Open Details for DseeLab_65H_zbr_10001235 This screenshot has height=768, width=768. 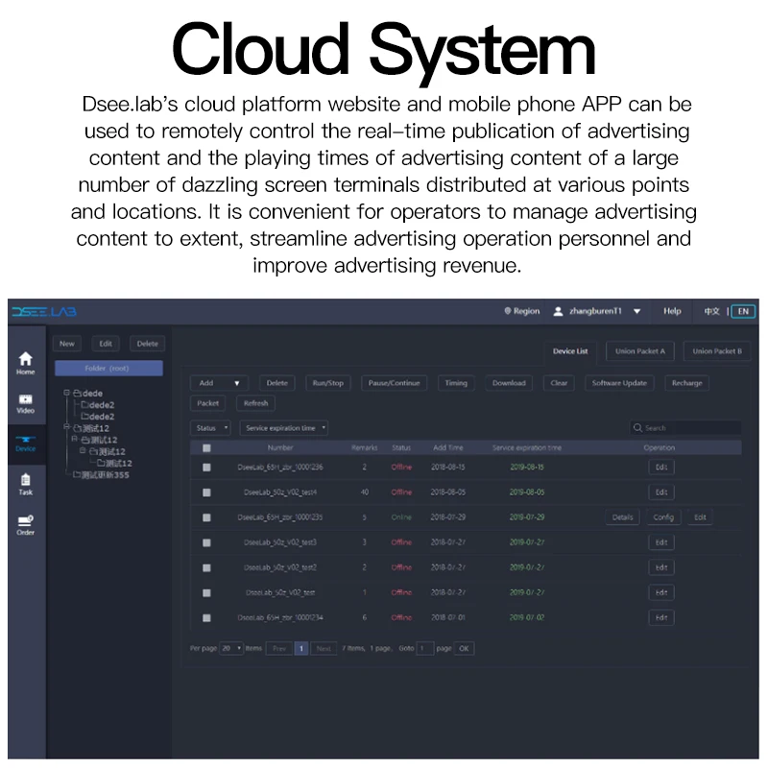(622, 517)
